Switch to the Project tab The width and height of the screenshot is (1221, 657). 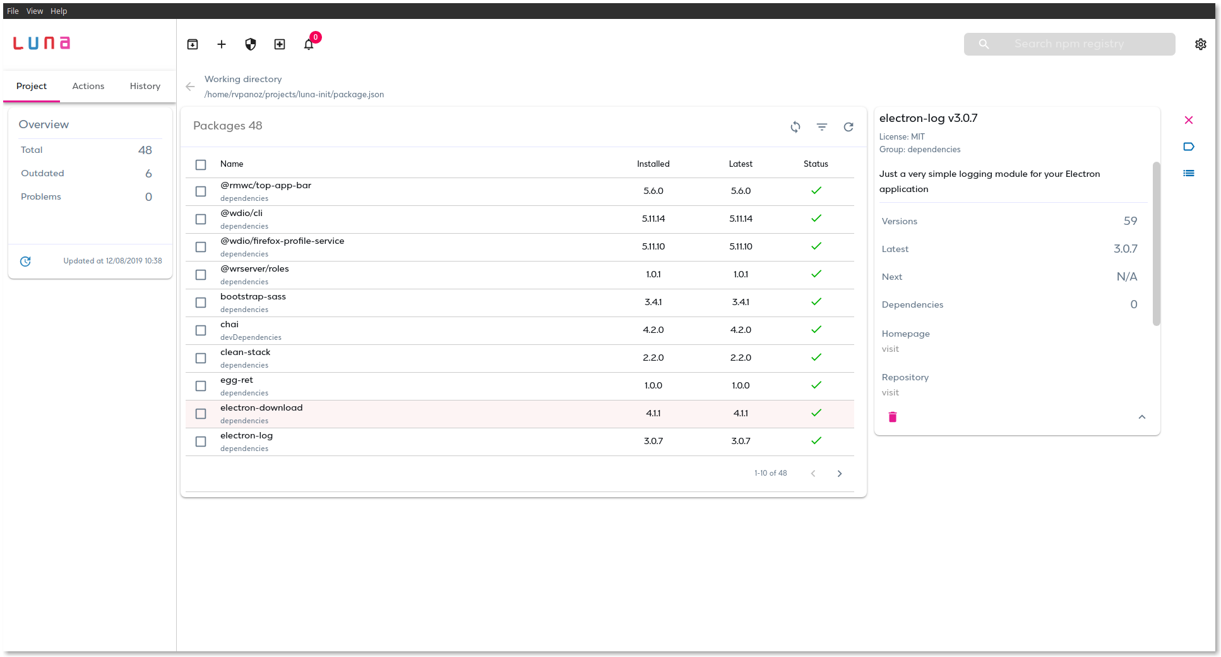pyautogui.click(x=32, y=87)
